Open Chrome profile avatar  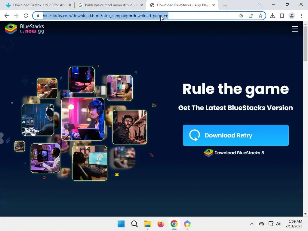(x=292, y=16)
